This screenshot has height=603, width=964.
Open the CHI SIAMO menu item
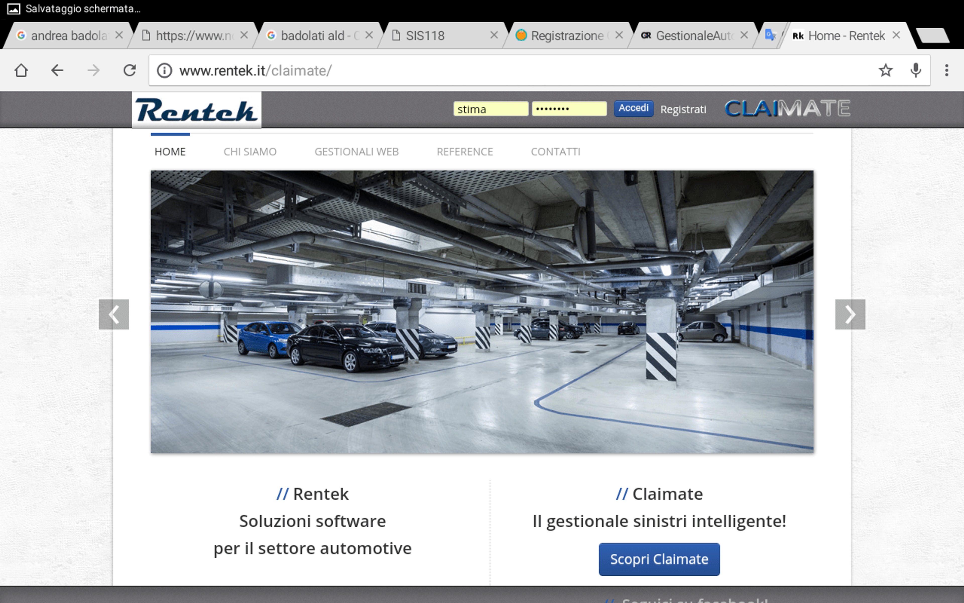coord(250,152)
